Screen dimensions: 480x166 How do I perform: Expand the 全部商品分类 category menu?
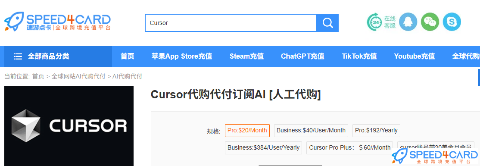(58, 56)
